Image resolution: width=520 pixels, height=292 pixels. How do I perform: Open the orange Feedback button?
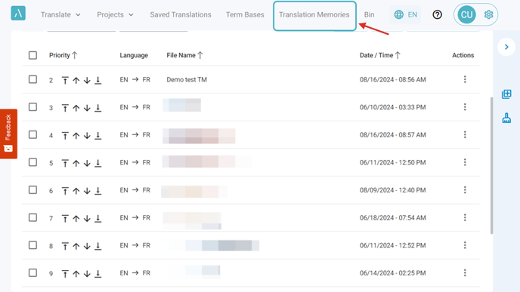click(8, 134)
